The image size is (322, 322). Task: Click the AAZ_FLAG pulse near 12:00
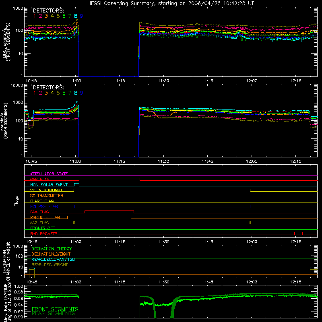click(250, 223)
